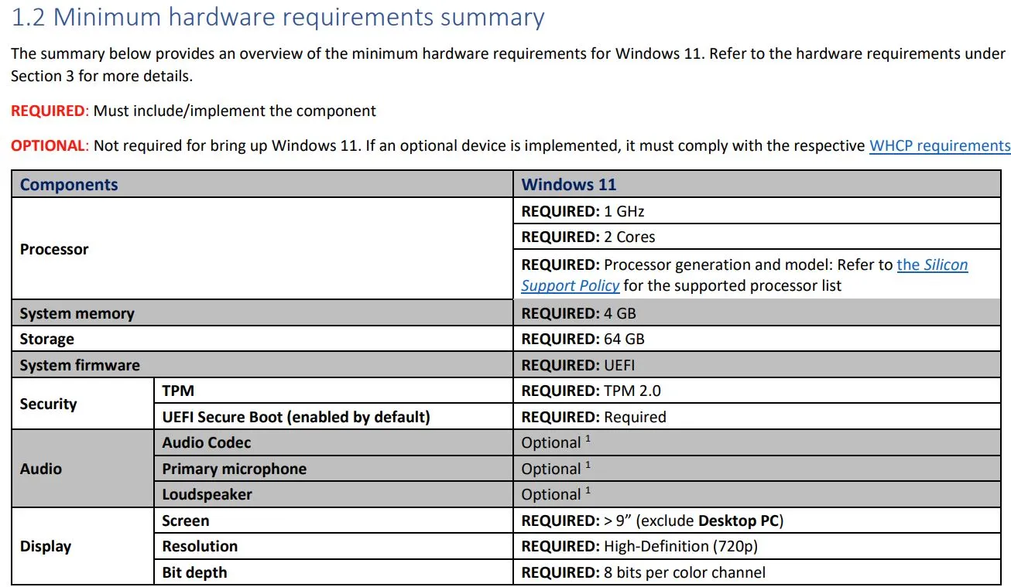Click the 'Resolution' sub-component cell
The width and height of the screenshot is (1011, 587).
pos(333,546)
